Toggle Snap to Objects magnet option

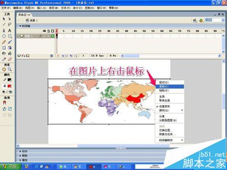pos(5,103)
